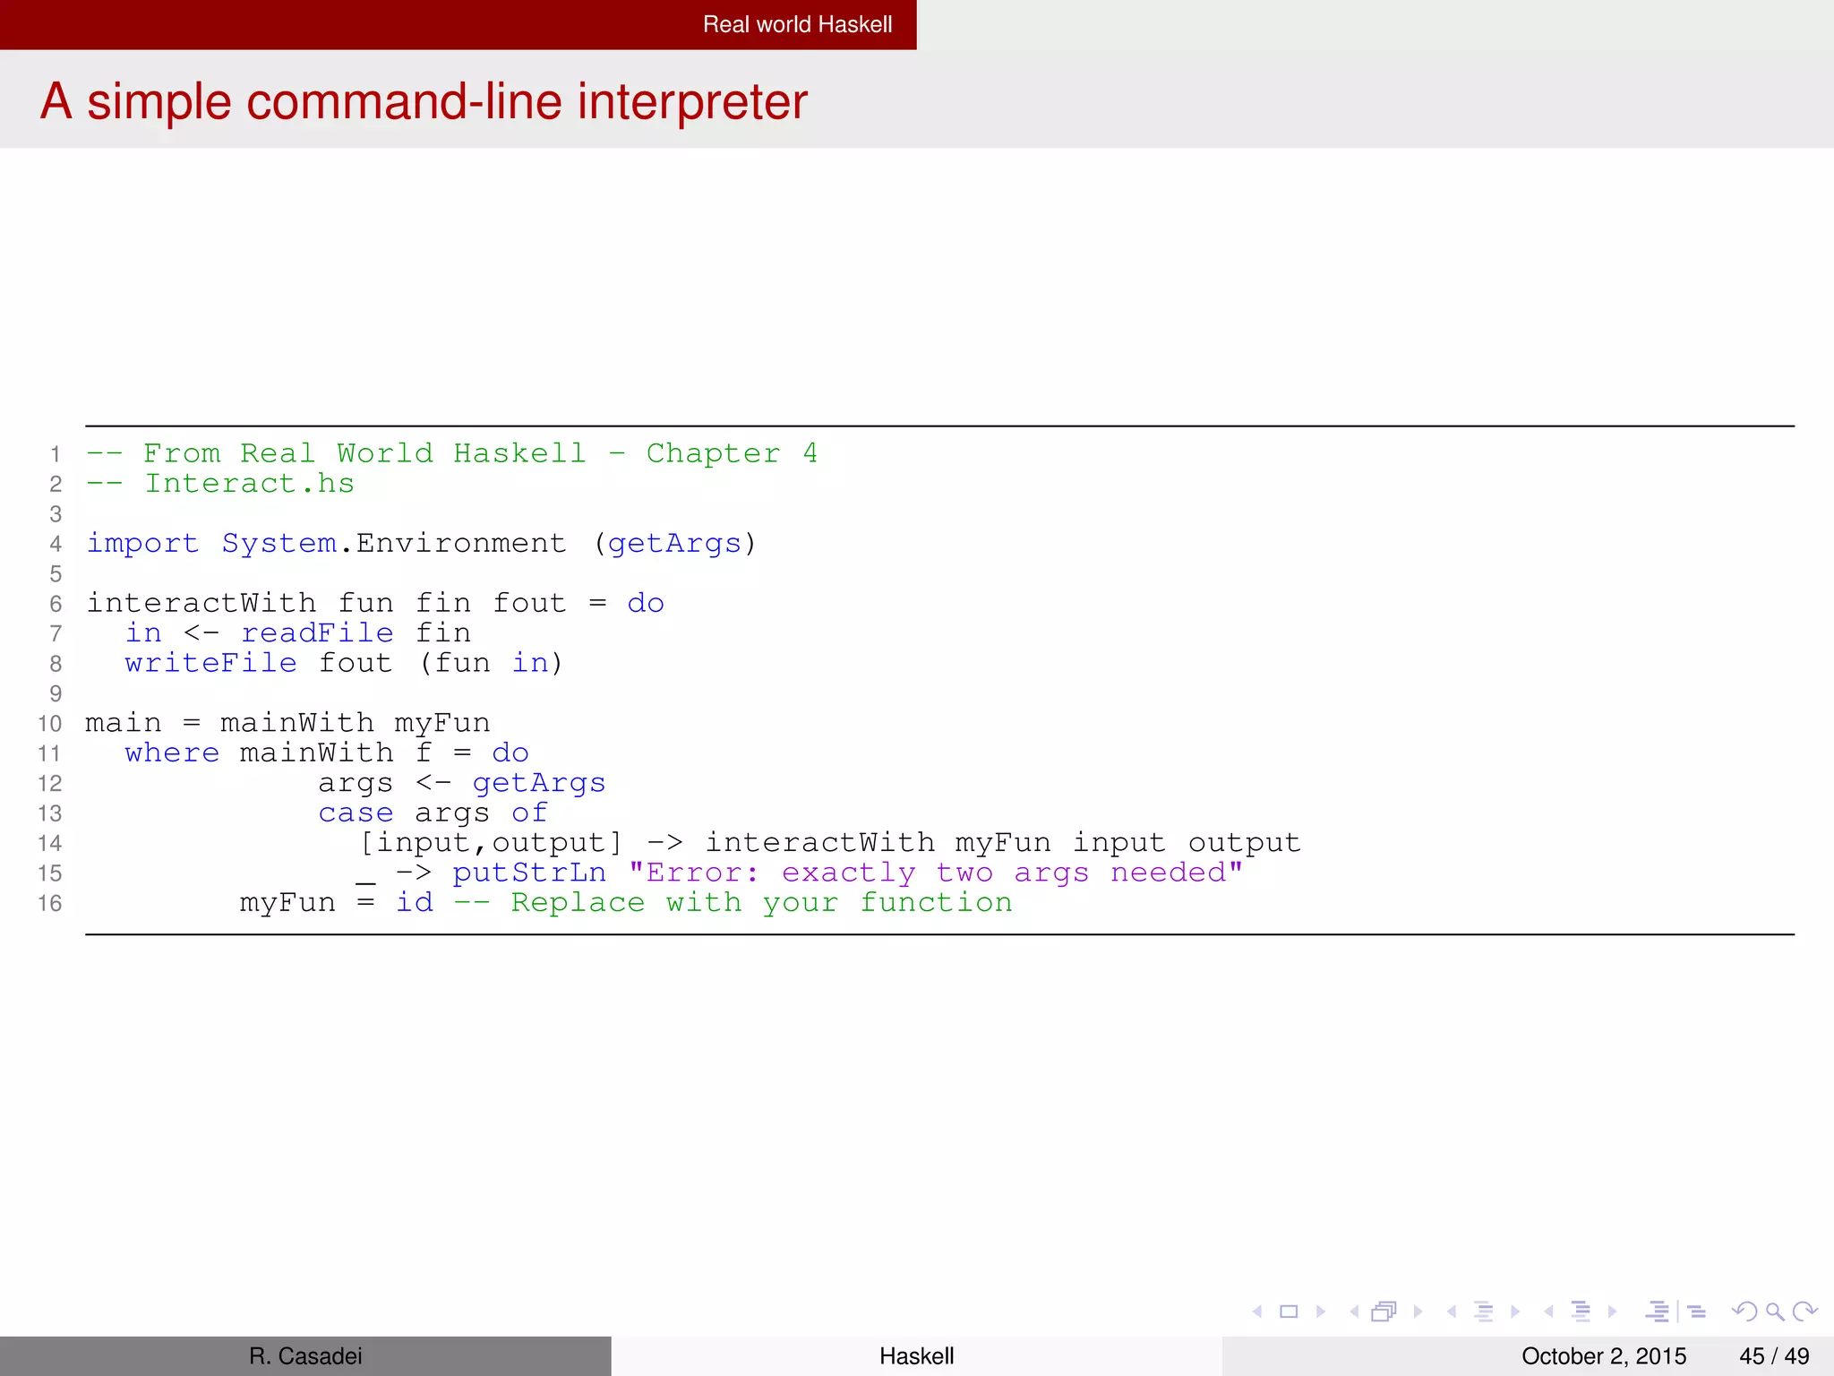The image size is (1834, 1376).
Task: Go to next frame using arrow after stacked frames
Action: (1418, 1311)
